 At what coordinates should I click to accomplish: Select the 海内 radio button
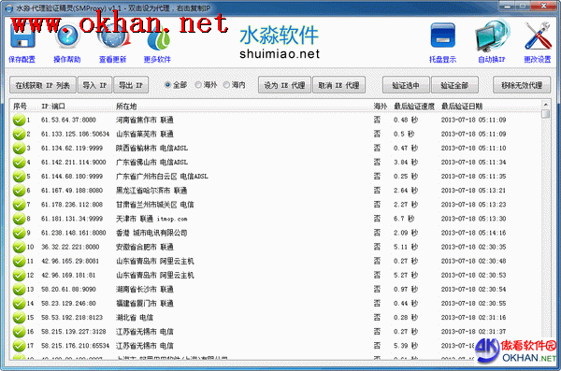(x=226, y=85)
